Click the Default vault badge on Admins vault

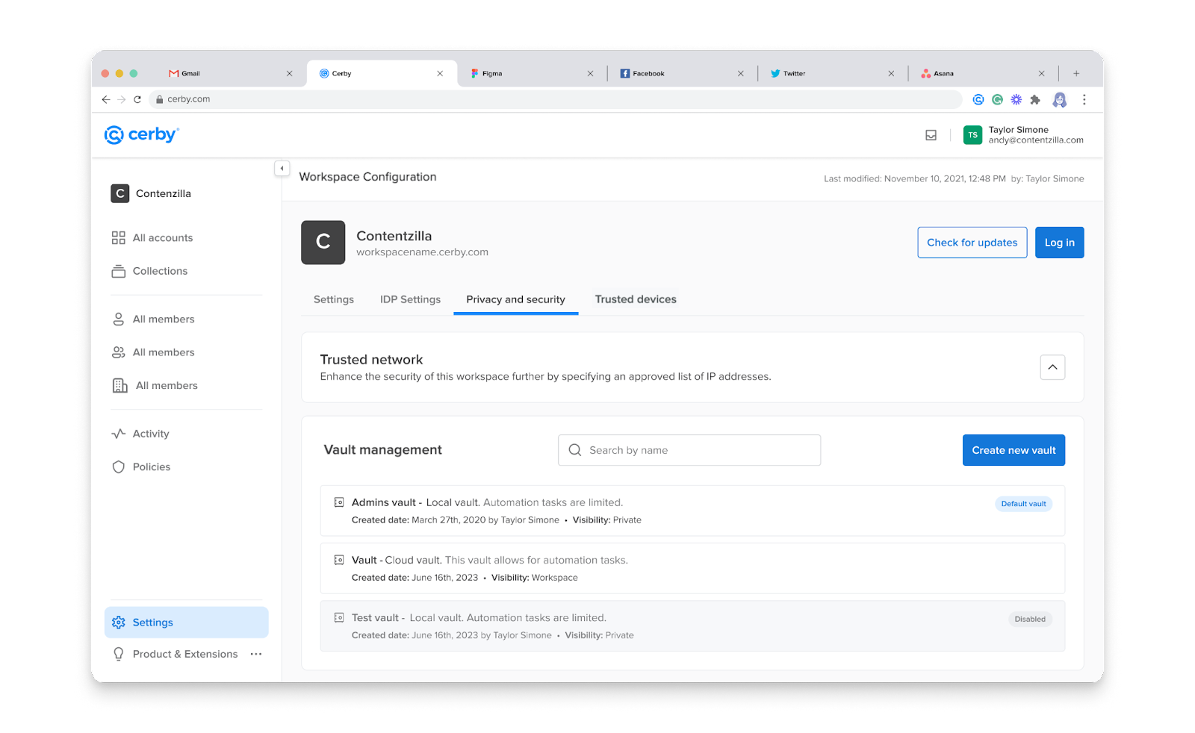coord(1022,503)
